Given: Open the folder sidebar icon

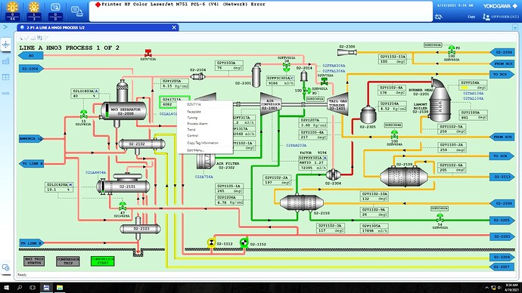Looking at the screenshot, I should (x=6, y=61).
